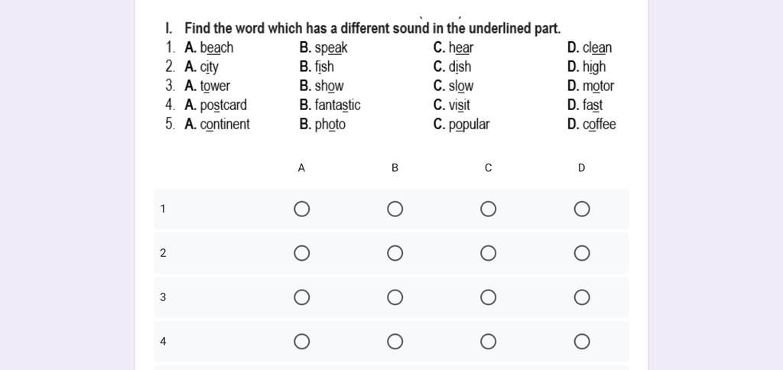The image size is (783, 370).
Task: Choose answer B in row 3
Action: (395, 297)
